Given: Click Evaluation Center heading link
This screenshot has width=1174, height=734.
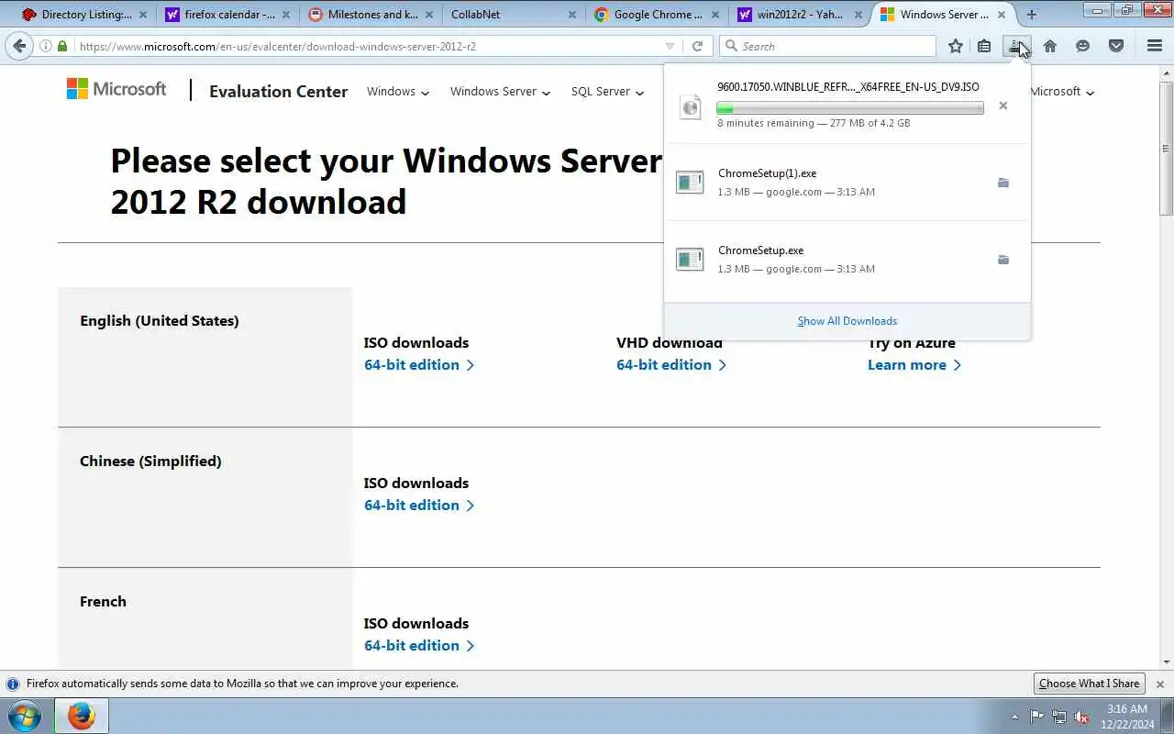Looking at the screenshot, I should coord(278,91).
